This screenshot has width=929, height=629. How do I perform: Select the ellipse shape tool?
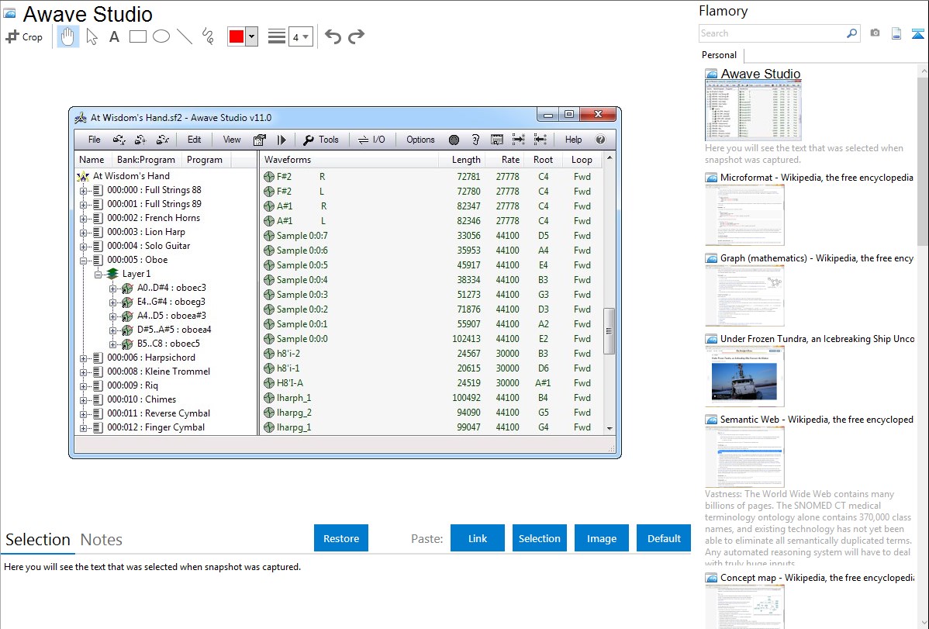pos(161,36)
